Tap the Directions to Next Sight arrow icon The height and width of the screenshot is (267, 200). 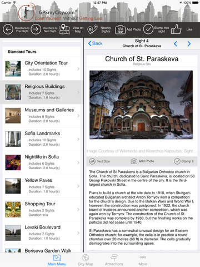[x=36, y=29]
